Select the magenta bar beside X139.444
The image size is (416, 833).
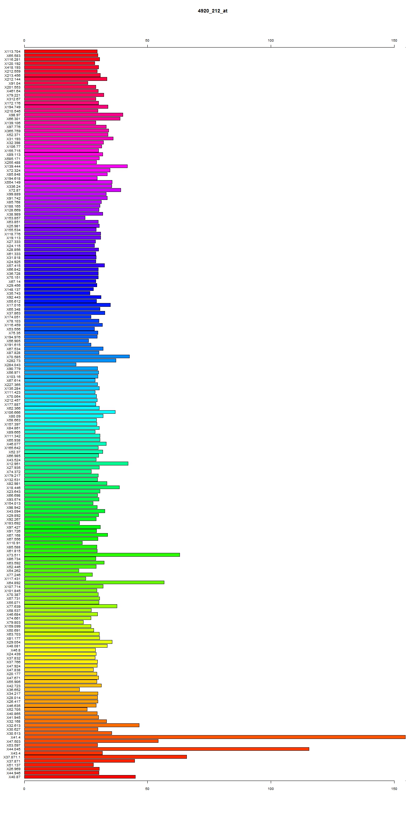point(76,166)
